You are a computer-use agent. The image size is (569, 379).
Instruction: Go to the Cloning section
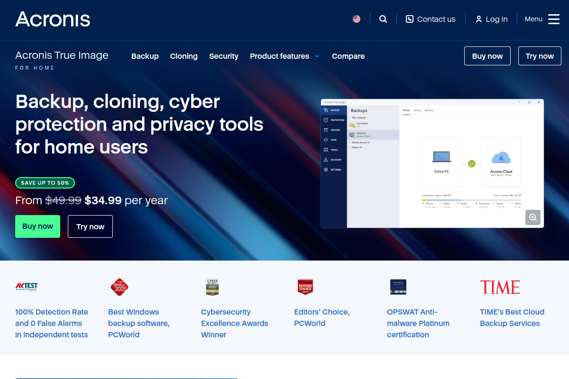[184, 56]
